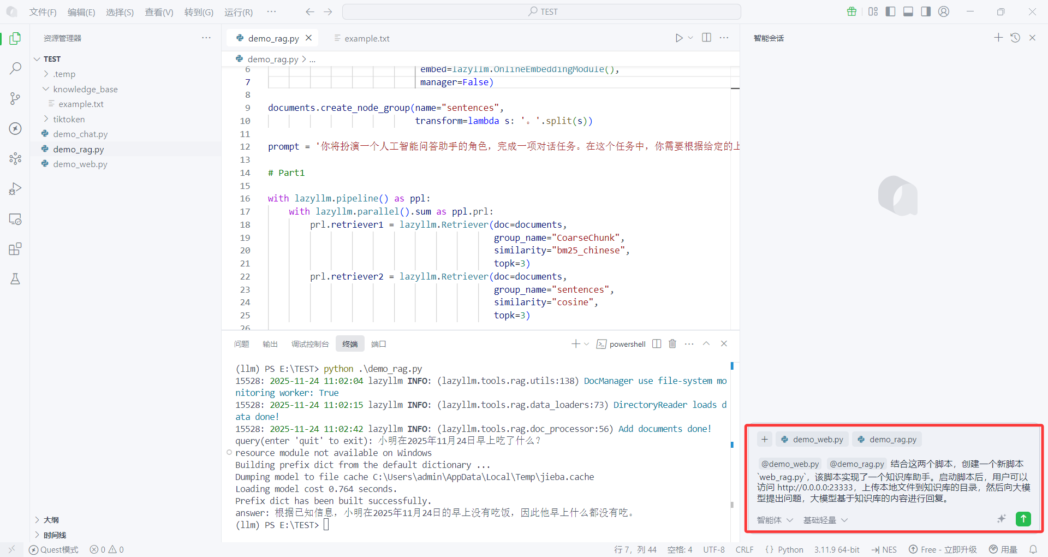Viewport: 1048px width, 557px height.
Task: Open the compass icon view in the activity bar
Action: [15, 128]
